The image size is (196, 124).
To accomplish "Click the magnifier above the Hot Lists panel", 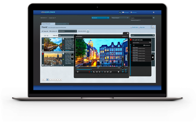I will point(154,35).
